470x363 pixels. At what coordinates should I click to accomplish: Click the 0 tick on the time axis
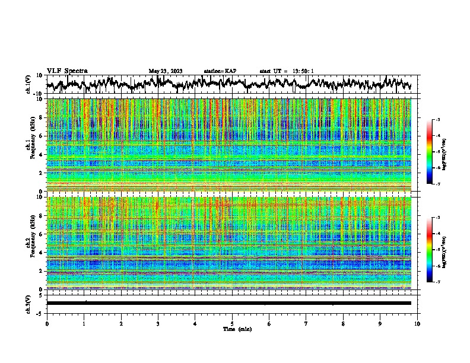click(x=47, y=324)
